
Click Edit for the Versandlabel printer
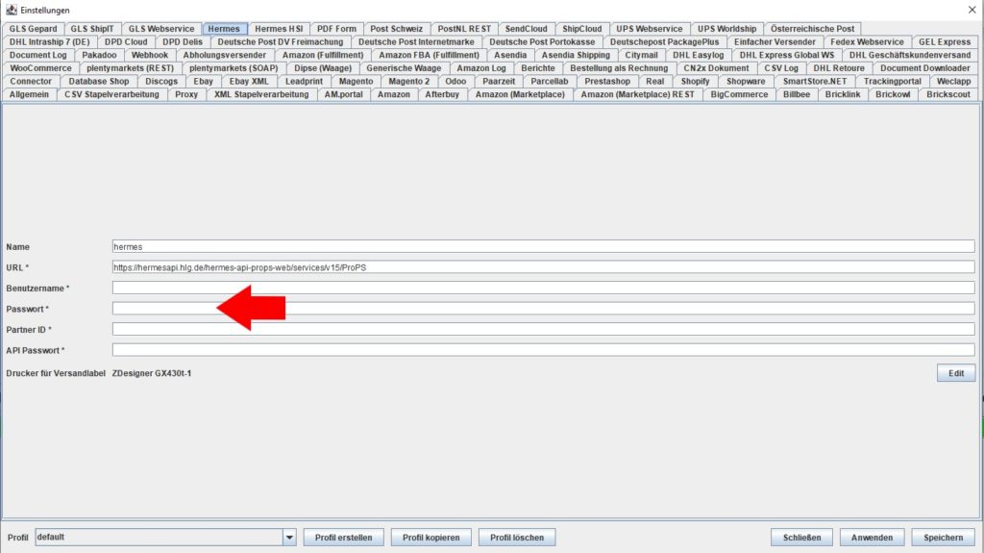[x=956, y=373]
